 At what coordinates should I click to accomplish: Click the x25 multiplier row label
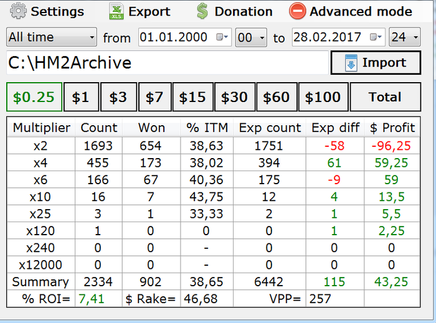[x=40, y=214]
